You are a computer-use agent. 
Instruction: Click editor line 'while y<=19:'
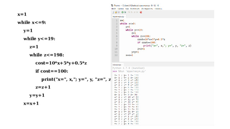[x=134, y=30]
